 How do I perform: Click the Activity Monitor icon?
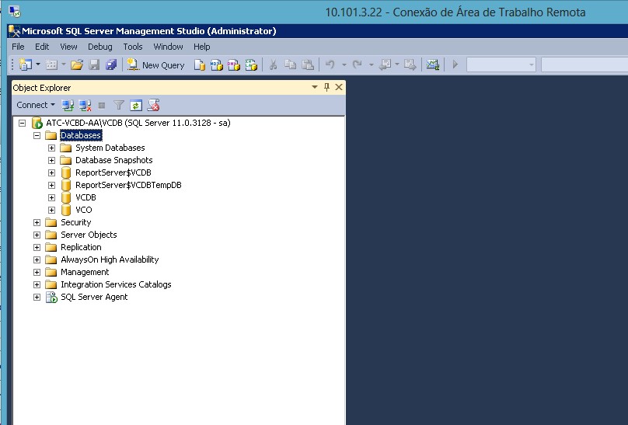pos(433,65)
